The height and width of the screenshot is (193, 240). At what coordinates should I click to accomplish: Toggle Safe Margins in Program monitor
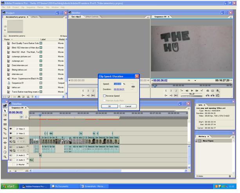(x=213, y=90)
